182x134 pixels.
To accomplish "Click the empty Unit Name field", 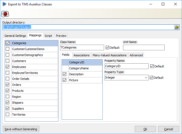I will [144, 48].
